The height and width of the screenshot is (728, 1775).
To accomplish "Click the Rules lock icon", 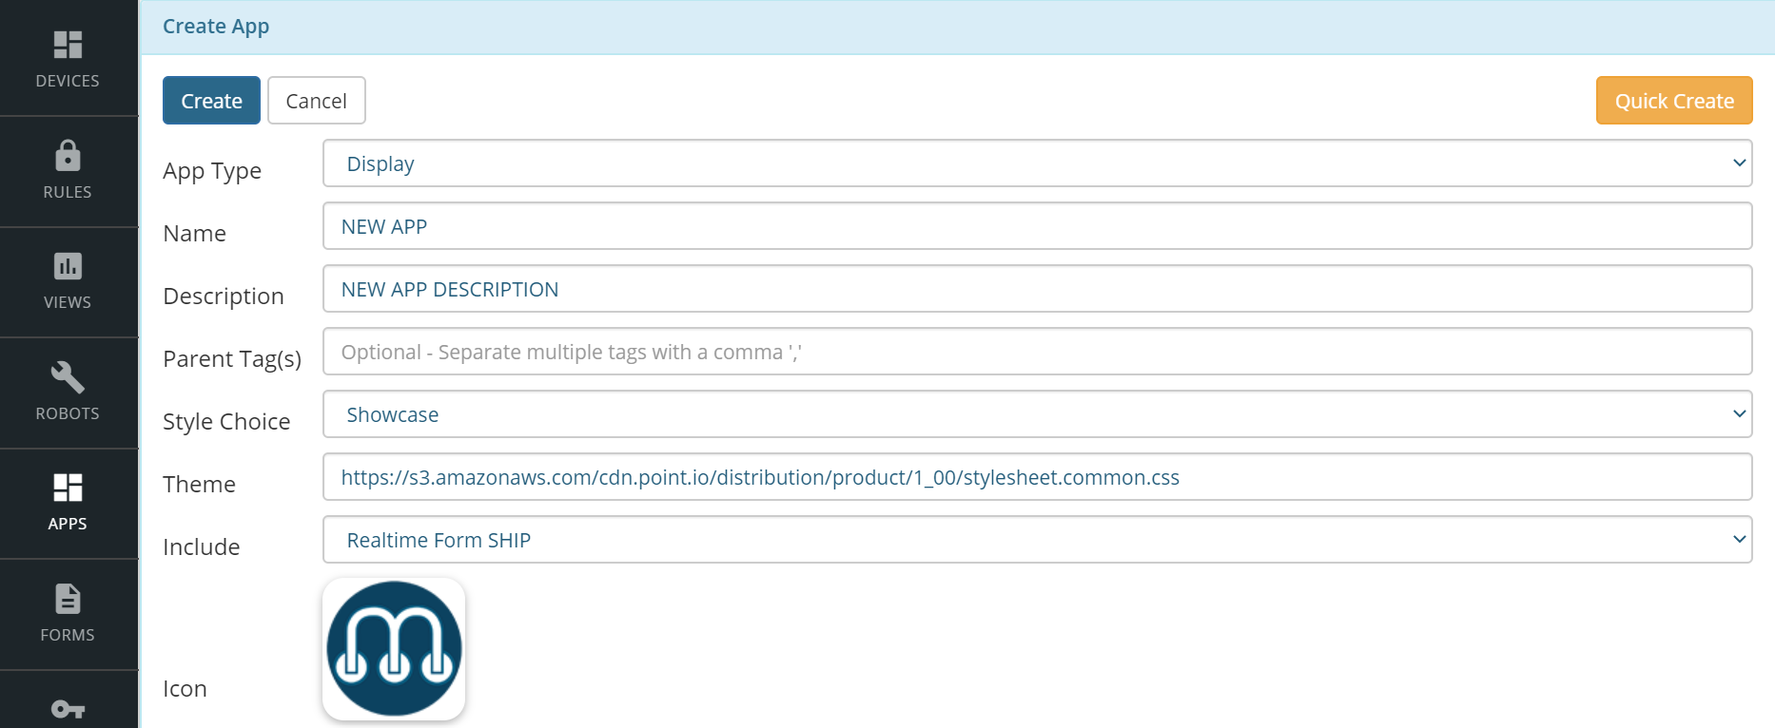I will [x=68, y=155].
